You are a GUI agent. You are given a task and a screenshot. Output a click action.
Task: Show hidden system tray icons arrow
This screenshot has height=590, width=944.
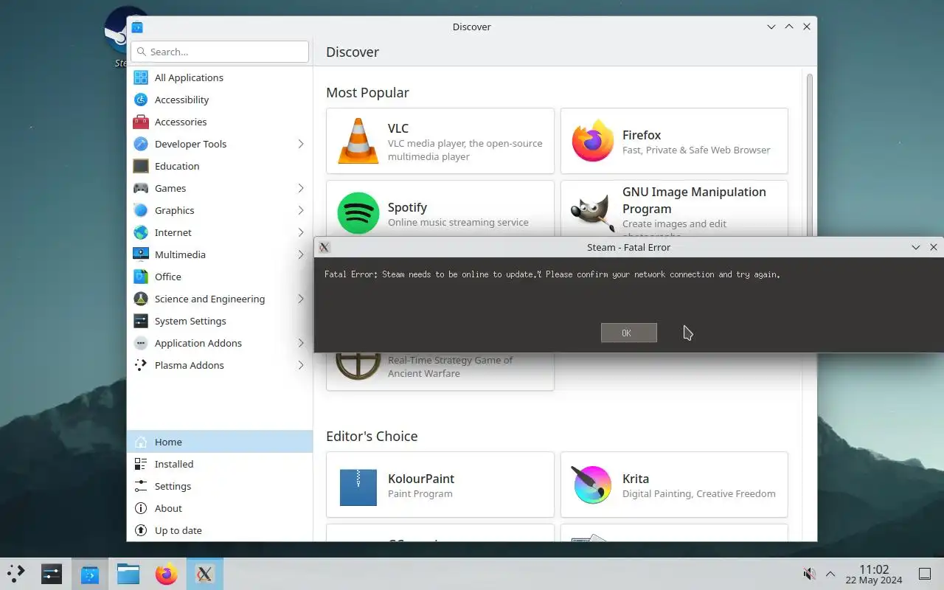point(830,574)
